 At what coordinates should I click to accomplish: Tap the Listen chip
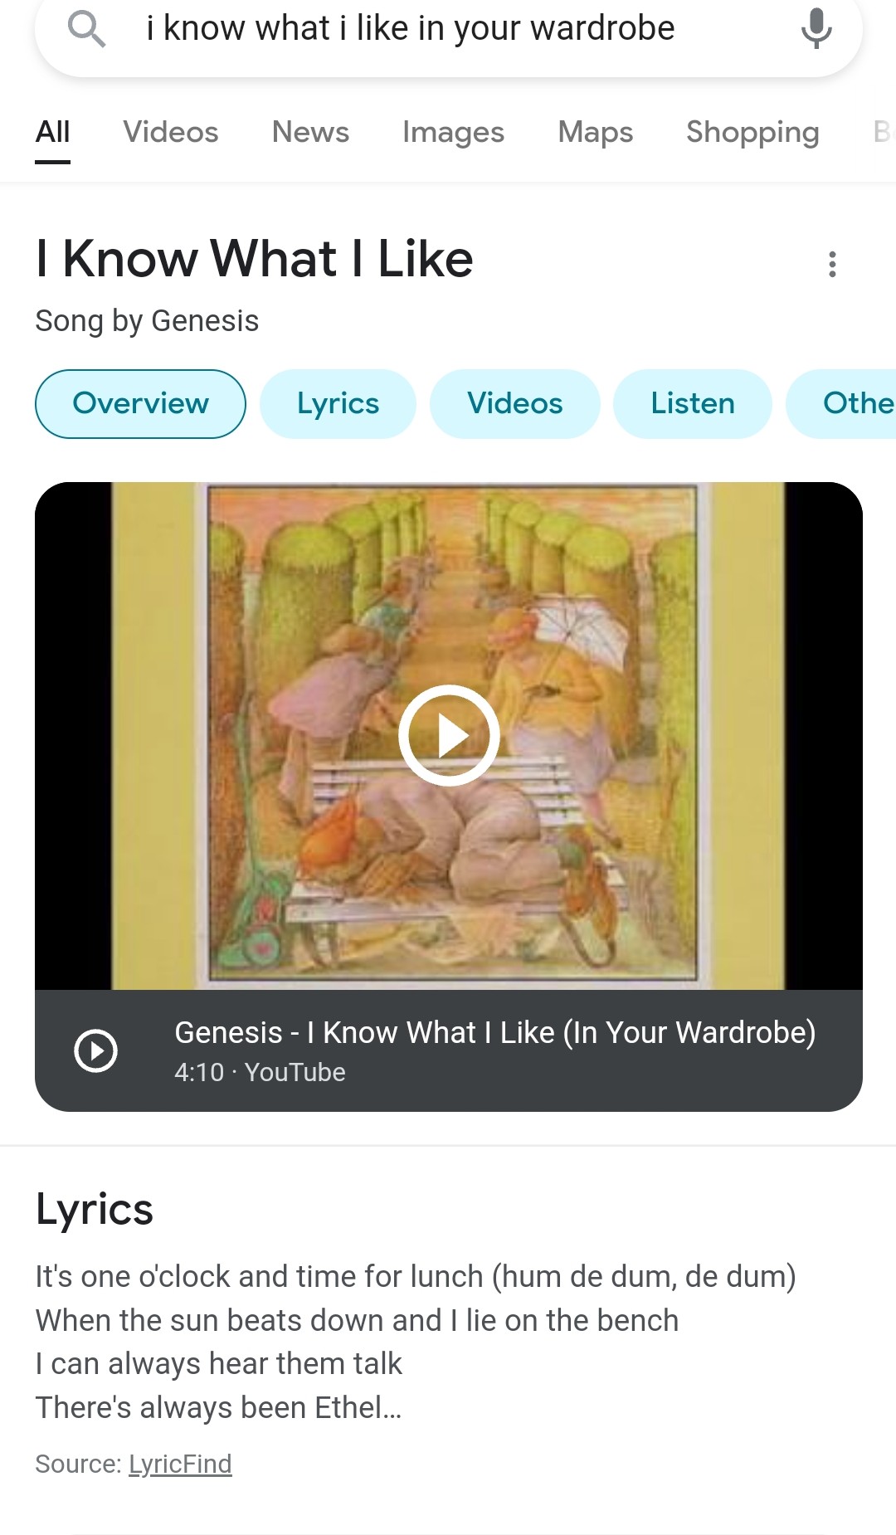(x=692, y=404)
